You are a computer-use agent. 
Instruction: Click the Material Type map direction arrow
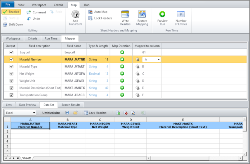122,66
